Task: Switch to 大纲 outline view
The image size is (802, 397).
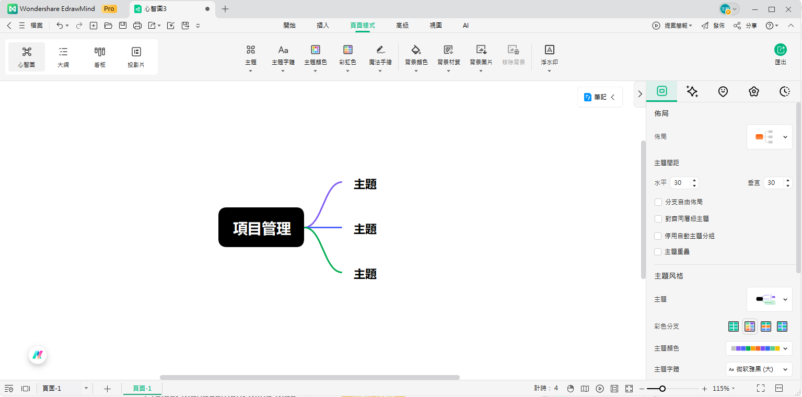Action: point(63,56)
